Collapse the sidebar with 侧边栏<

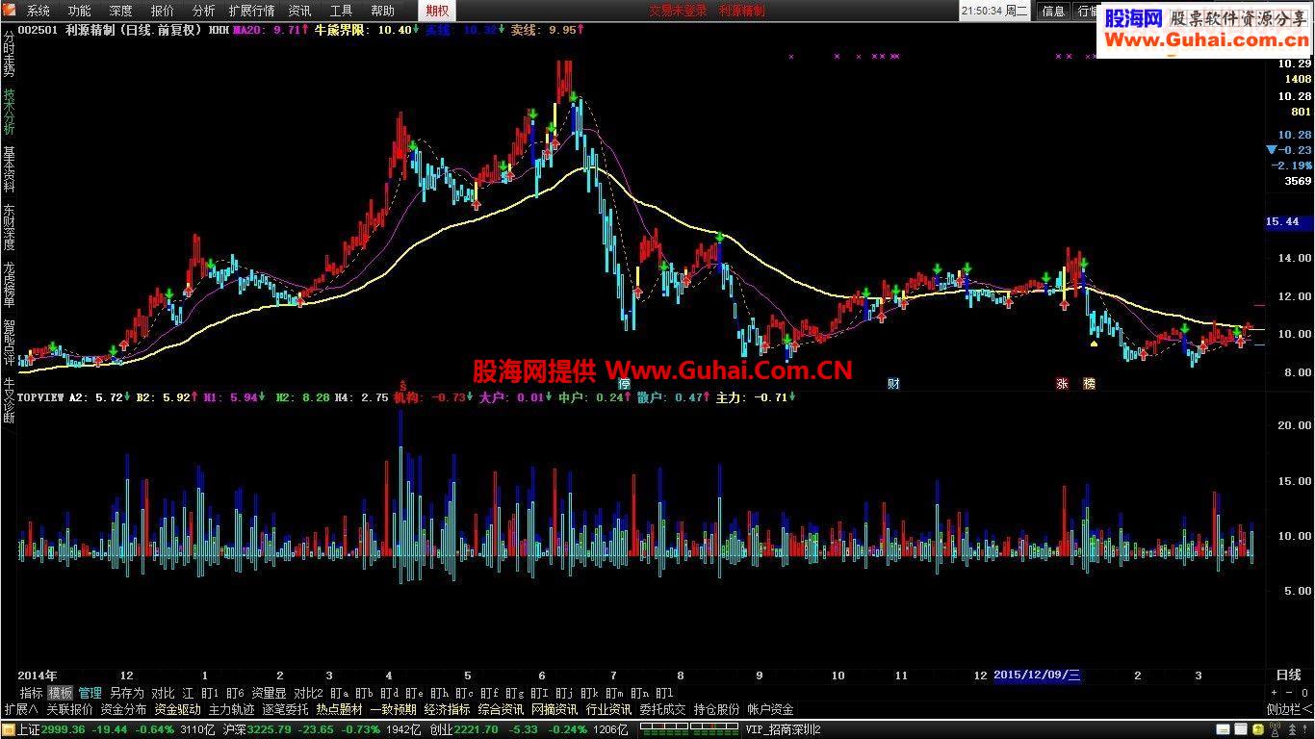tap(1289, 710)
